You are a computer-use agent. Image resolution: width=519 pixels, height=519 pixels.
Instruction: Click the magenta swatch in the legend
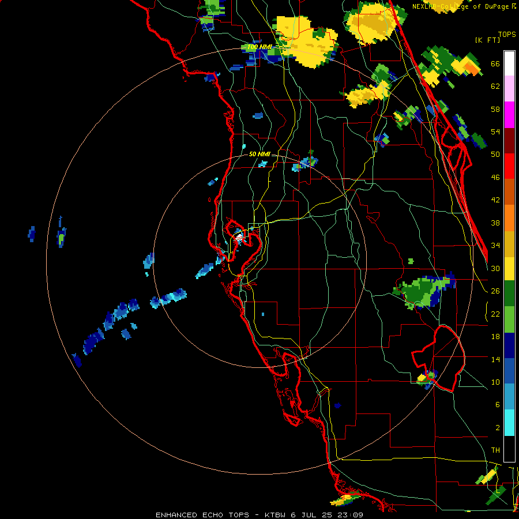(509, 115)
